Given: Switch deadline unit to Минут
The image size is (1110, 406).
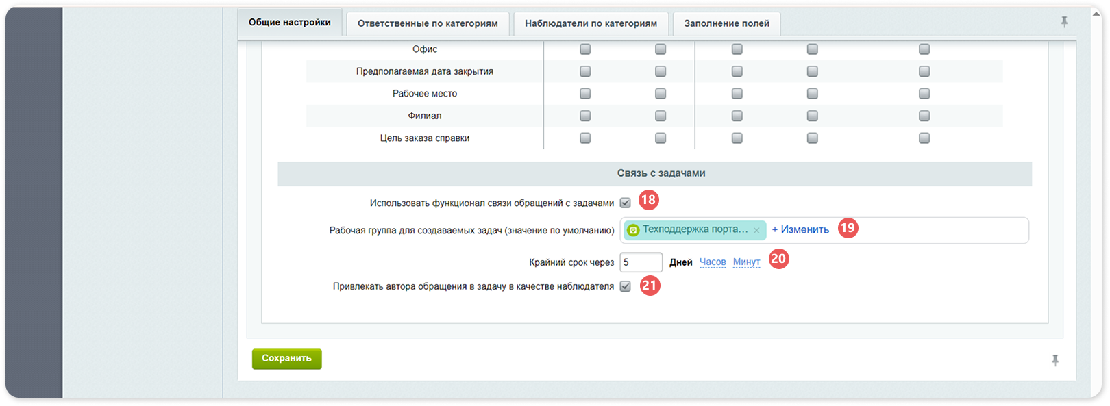Looking at the screenshot, I should pos(746,262).
